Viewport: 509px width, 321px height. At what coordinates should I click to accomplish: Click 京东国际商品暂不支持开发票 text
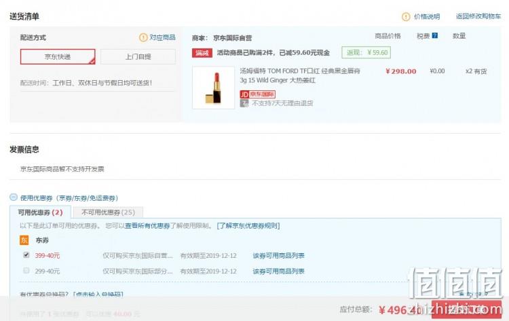tap(62, 169)
